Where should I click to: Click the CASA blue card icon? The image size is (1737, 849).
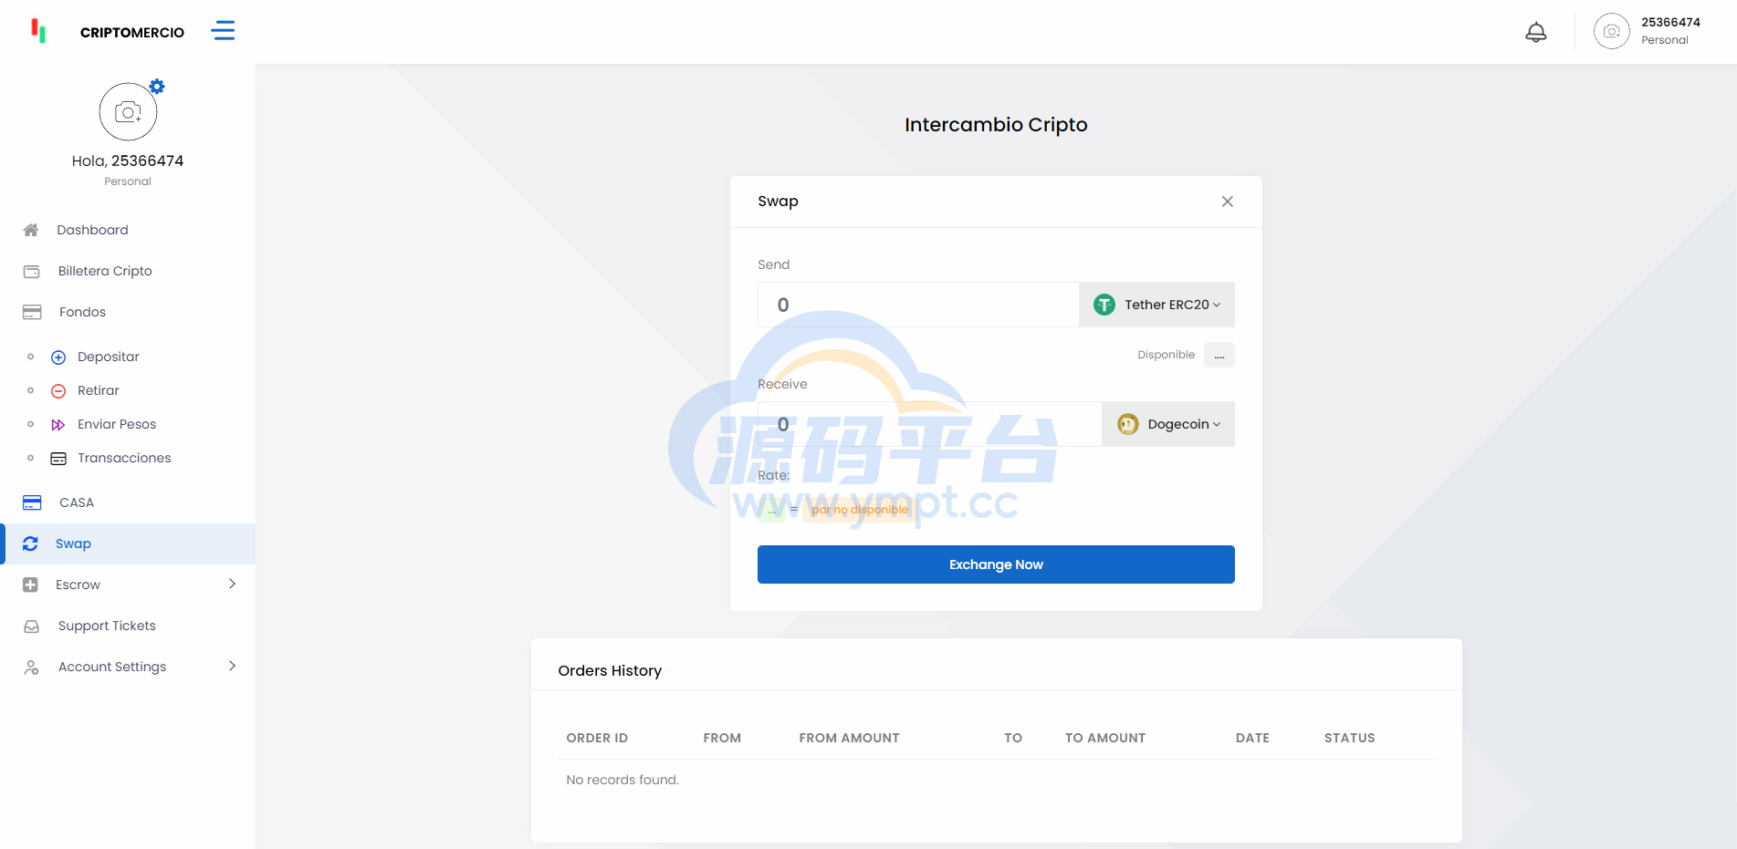tap(32, 502)
